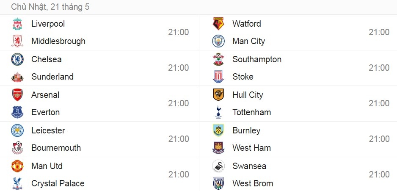Image resolution: width=397 pixels, height=191 pixels.
Task: Click the Tottenham club crest
Action: 218,112
